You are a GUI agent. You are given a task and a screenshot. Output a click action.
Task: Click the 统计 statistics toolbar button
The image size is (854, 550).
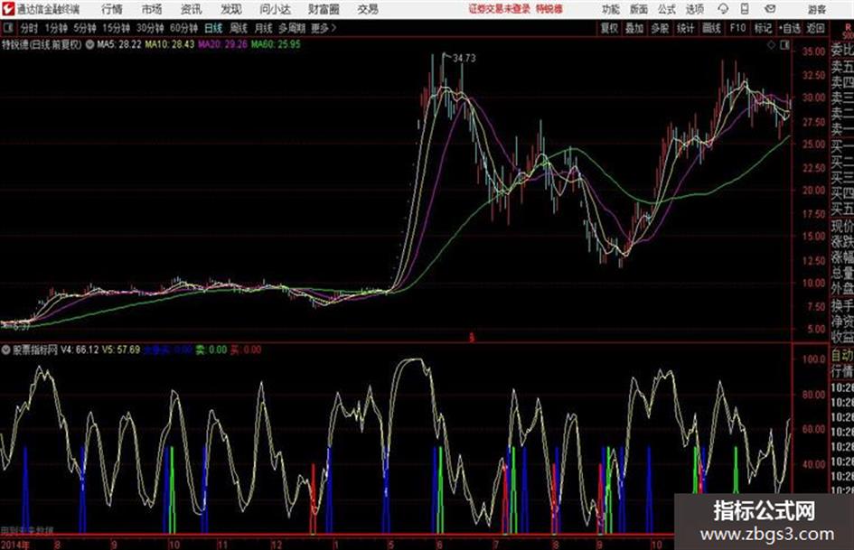[686, 28]
